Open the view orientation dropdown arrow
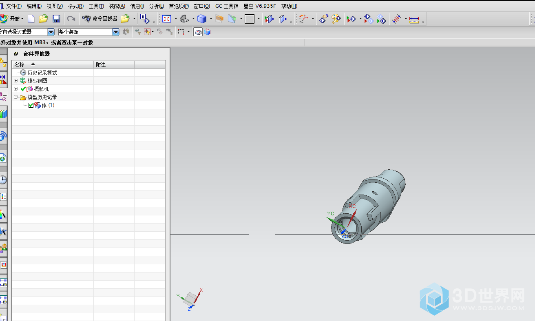Viewport: 535px width, 321px height. point(193,19)
